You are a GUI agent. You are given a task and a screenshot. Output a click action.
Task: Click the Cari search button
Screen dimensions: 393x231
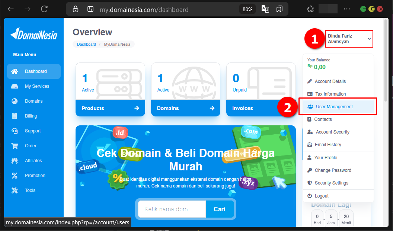tap(220, 209)
